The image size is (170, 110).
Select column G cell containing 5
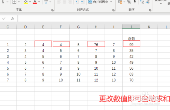pos(78,44)
